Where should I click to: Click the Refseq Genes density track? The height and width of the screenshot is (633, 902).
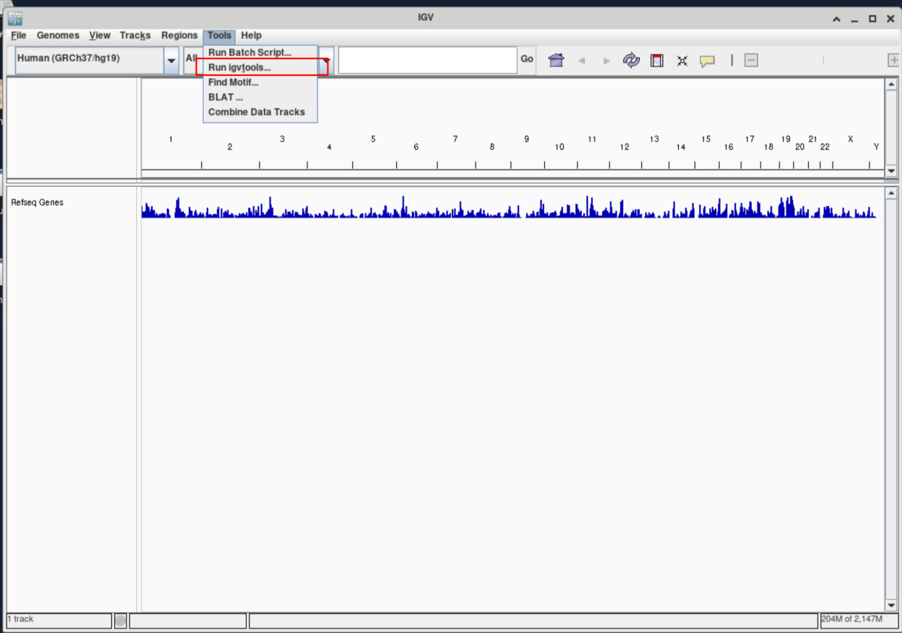coord(508,207)
